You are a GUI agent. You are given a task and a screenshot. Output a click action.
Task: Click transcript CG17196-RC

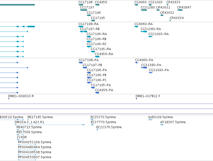(x=89, y=47)
